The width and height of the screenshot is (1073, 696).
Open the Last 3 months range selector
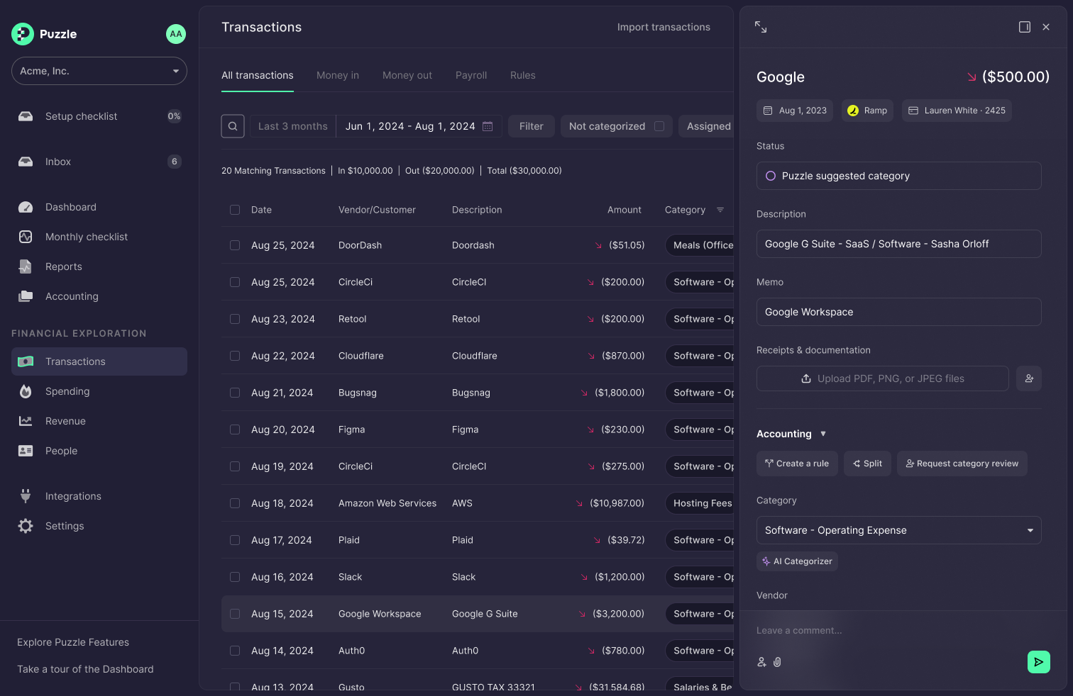click(293, 126)
